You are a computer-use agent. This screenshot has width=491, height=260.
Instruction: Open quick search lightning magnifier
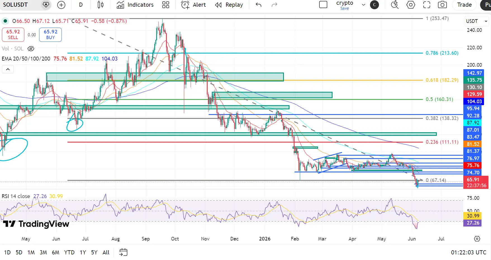click(395, 5)
